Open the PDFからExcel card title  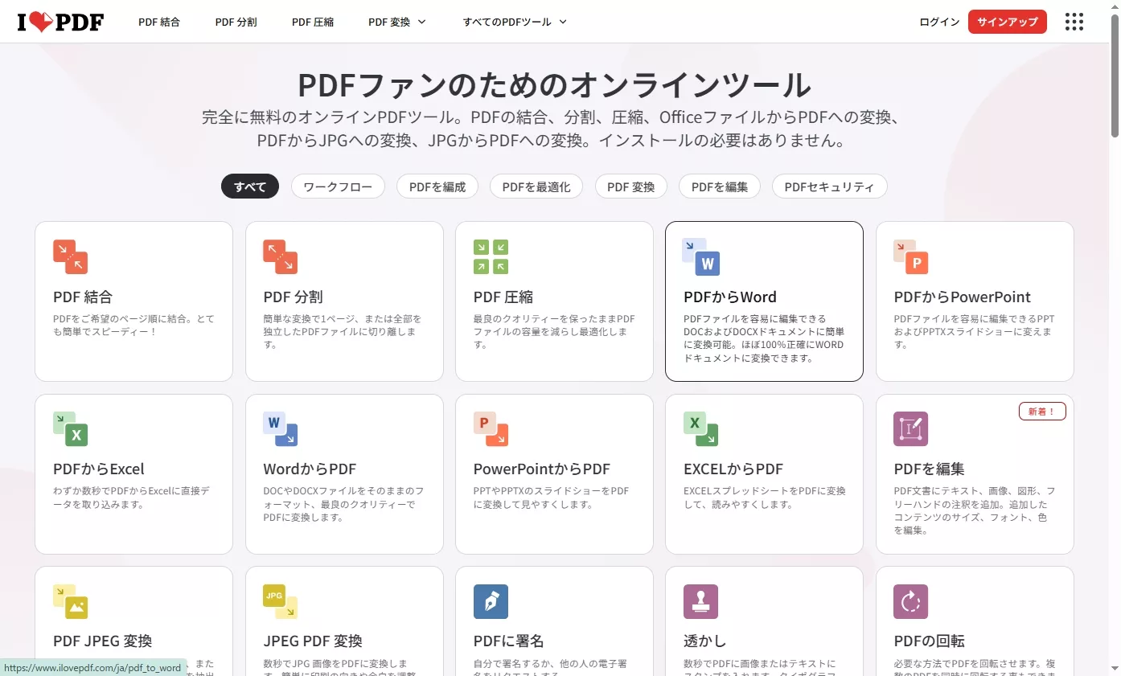click(99, 469)
